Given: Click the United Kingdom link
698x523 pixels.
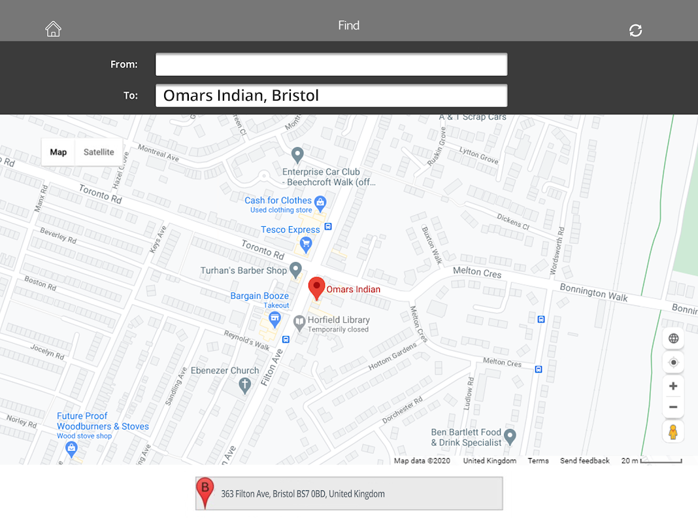Looking at the screenshot, I should [x=490, y=461].
